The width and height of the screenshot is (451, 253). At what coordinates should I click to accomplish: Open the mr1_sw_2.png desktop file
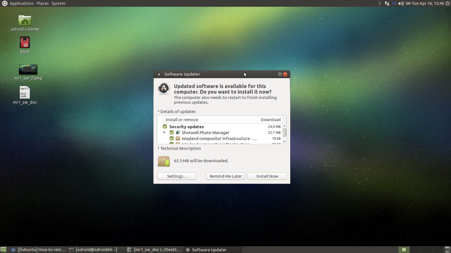28,70
